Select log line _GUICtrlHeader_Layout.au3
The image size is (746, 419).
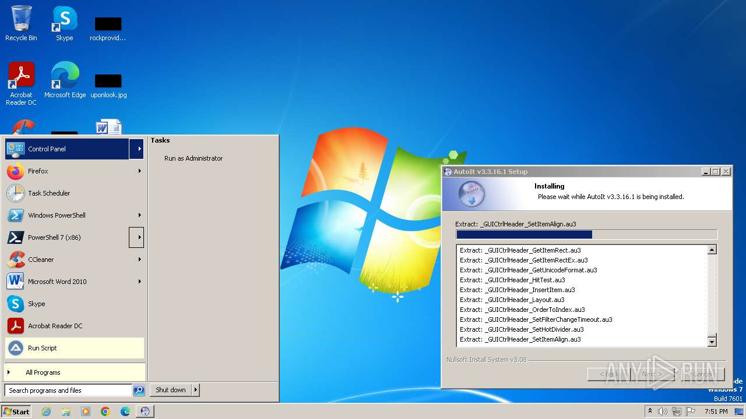[512, 300]
